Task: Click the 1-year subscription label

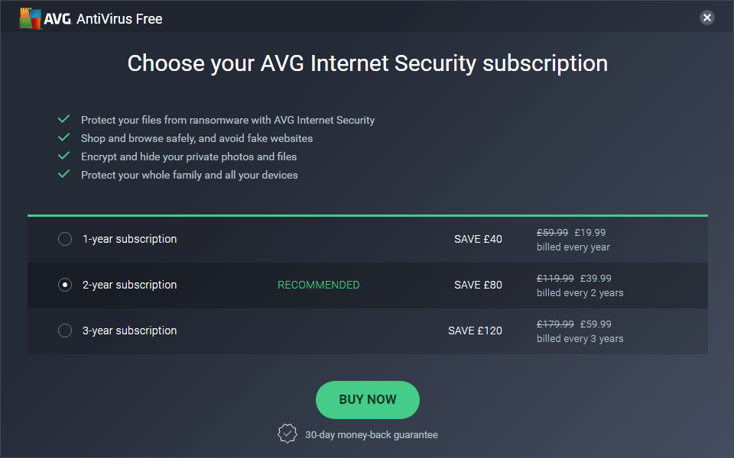Action: pos(129,239)
